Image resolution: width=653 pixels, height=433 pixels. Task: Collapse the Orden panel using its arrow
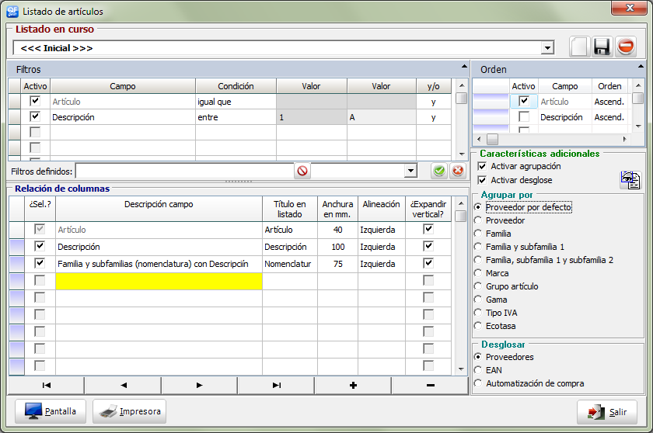[x=641, y=67]
